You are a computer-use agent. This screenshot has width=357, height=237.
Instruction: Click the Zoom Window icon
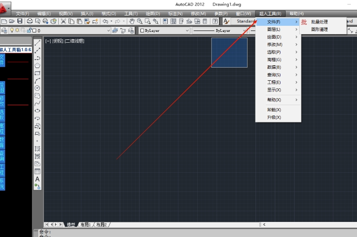click(x=147, y=22)
